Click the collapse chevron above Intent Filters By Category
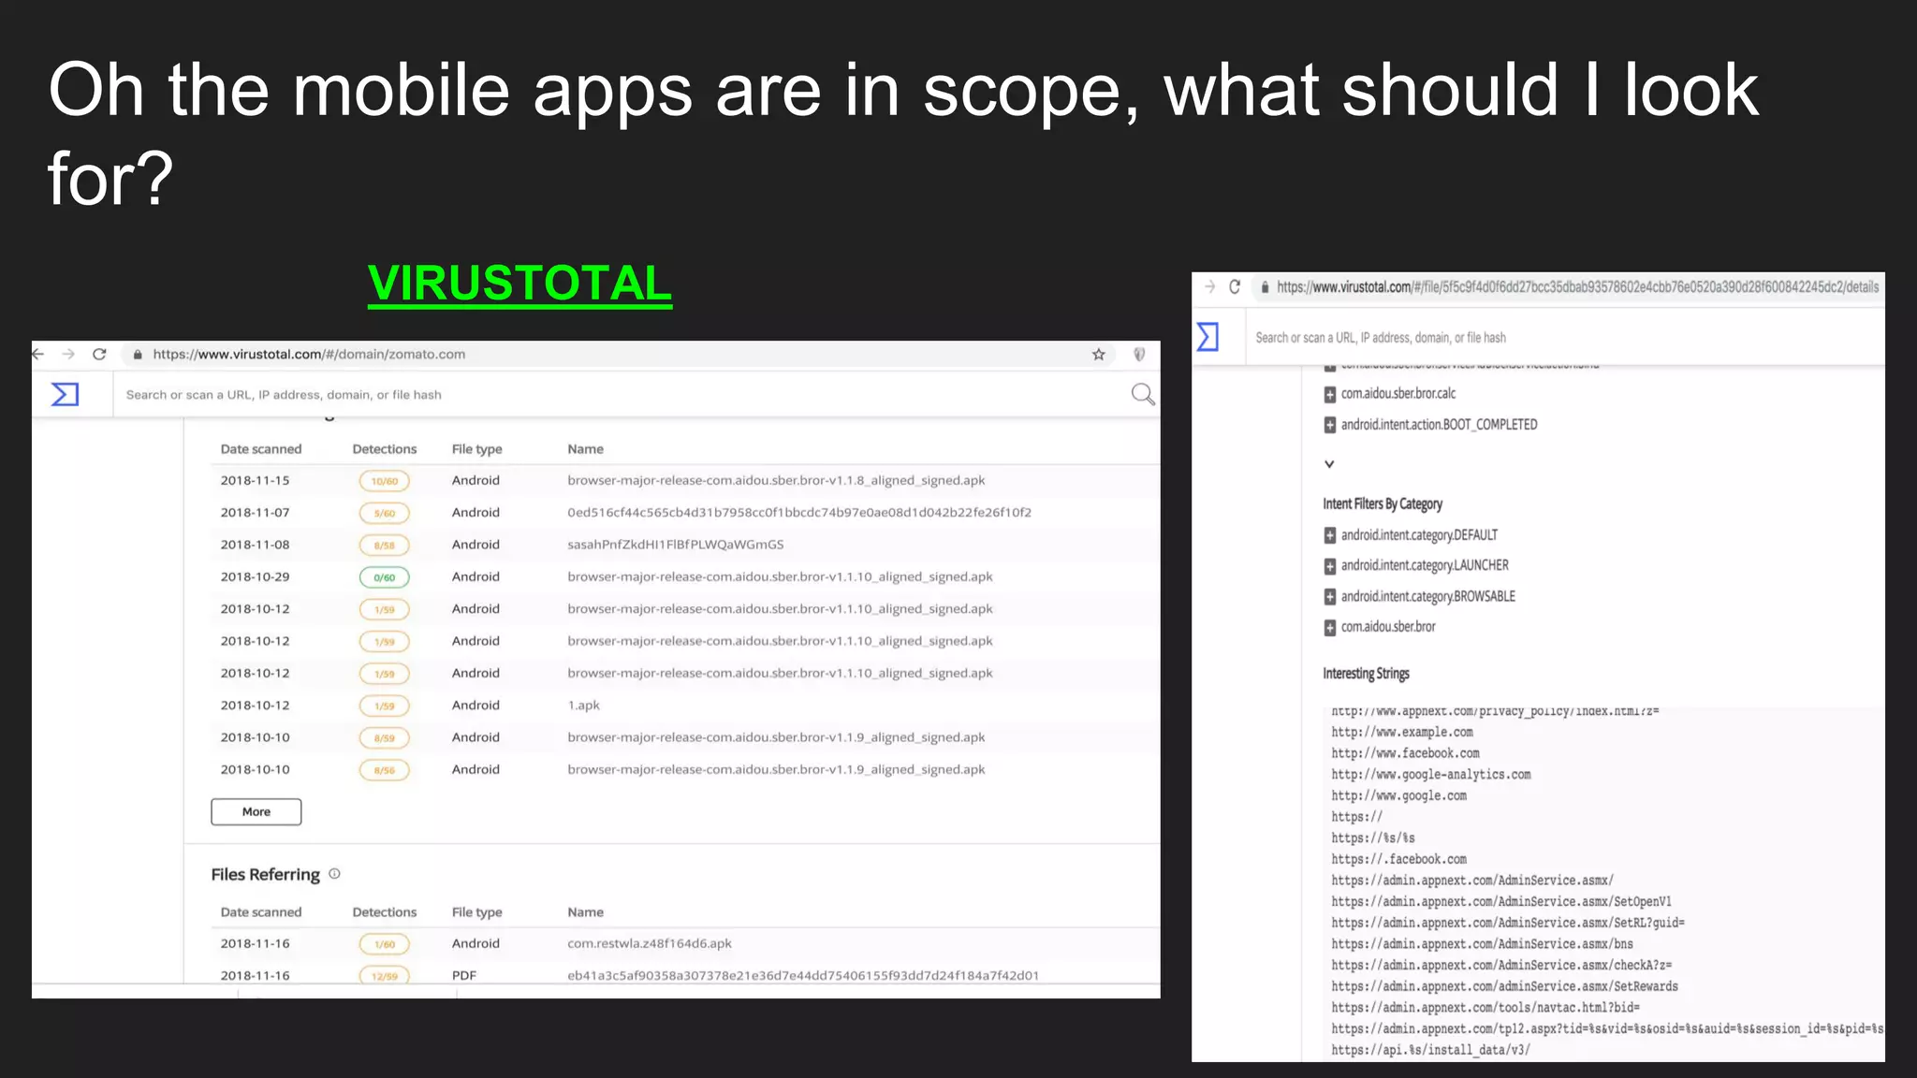This screenshot has height=1078, width=1917. 1329,464
